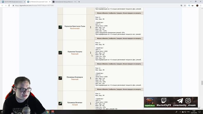203x114 pixels.
Task: Close the third browser tab
Action: pyautogui.click(x=75, y=2)
